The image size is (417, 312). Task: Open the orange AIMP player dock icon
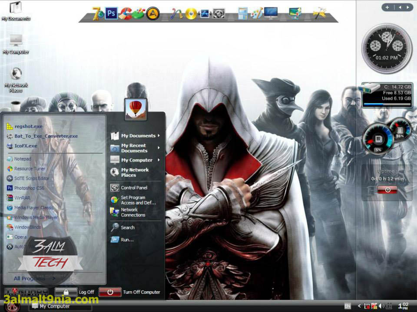point(152,13)
